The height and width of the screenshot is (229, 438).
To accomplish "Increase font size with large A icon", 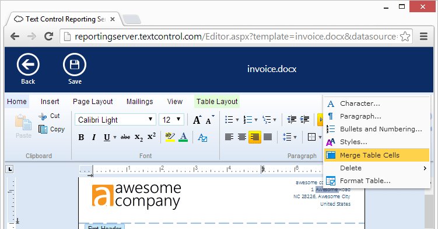I will tap(197, 120).
